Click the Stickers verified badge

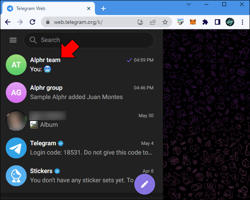pos(57,171)
